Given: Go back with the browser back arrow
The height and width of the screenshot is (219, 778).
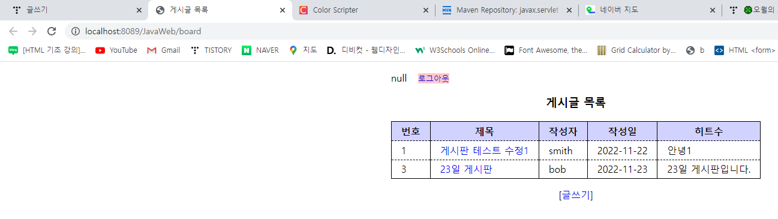Looking at the screenshot, I should 13,31.
